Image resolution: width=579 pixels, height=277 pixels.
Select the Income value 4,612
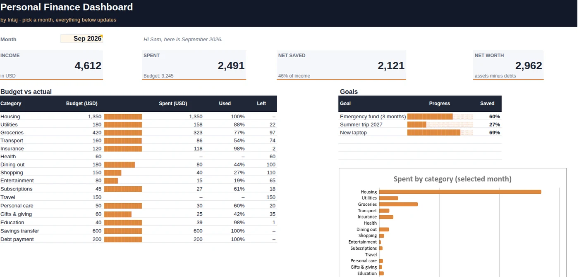click(x=88, y=66)
